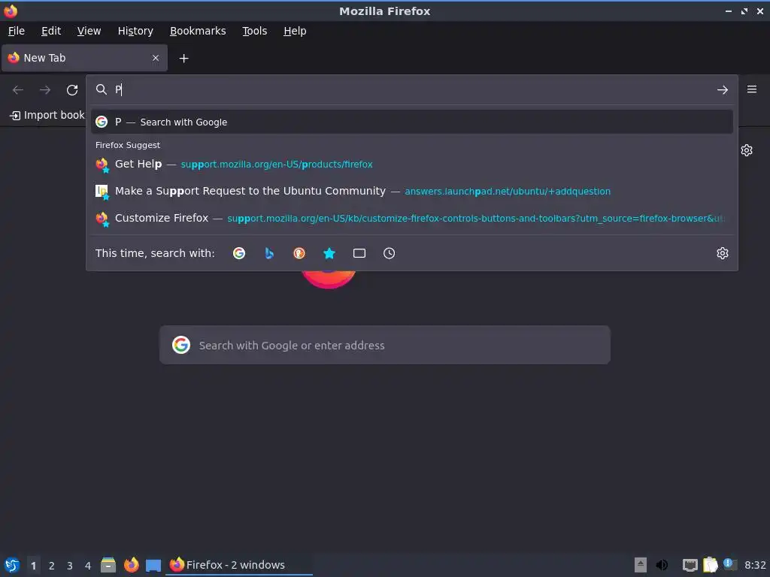Open Ubuntu Community support request suggestion

point(411,191)
